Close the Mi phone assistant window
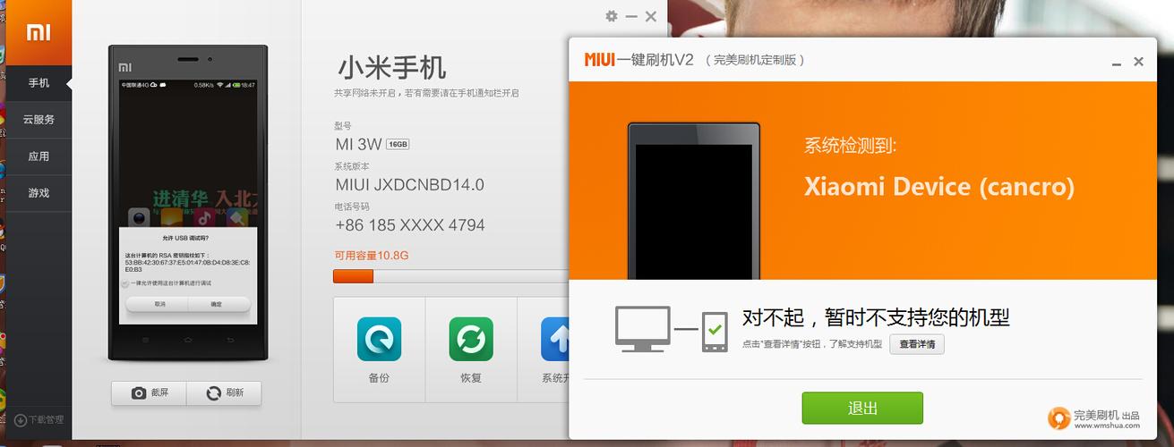 [651, 16]
